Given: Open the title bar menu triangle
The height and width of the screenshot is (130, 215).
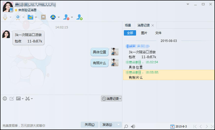Looking at the screenshot, I should [188, 4].
